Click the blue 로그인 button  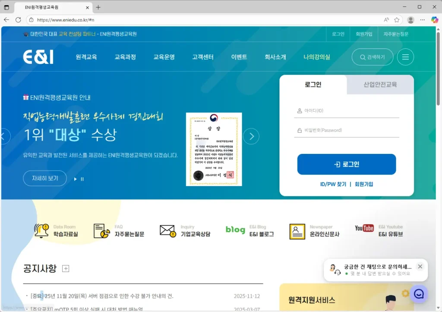[x=347, y=164]
